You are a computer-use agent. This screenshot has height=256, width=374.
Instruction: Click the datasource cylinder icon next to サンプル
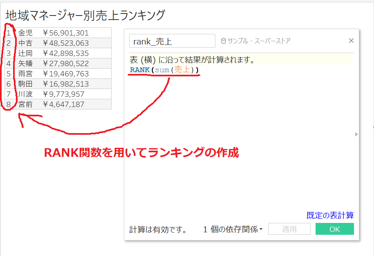click(x=223, y=41)
